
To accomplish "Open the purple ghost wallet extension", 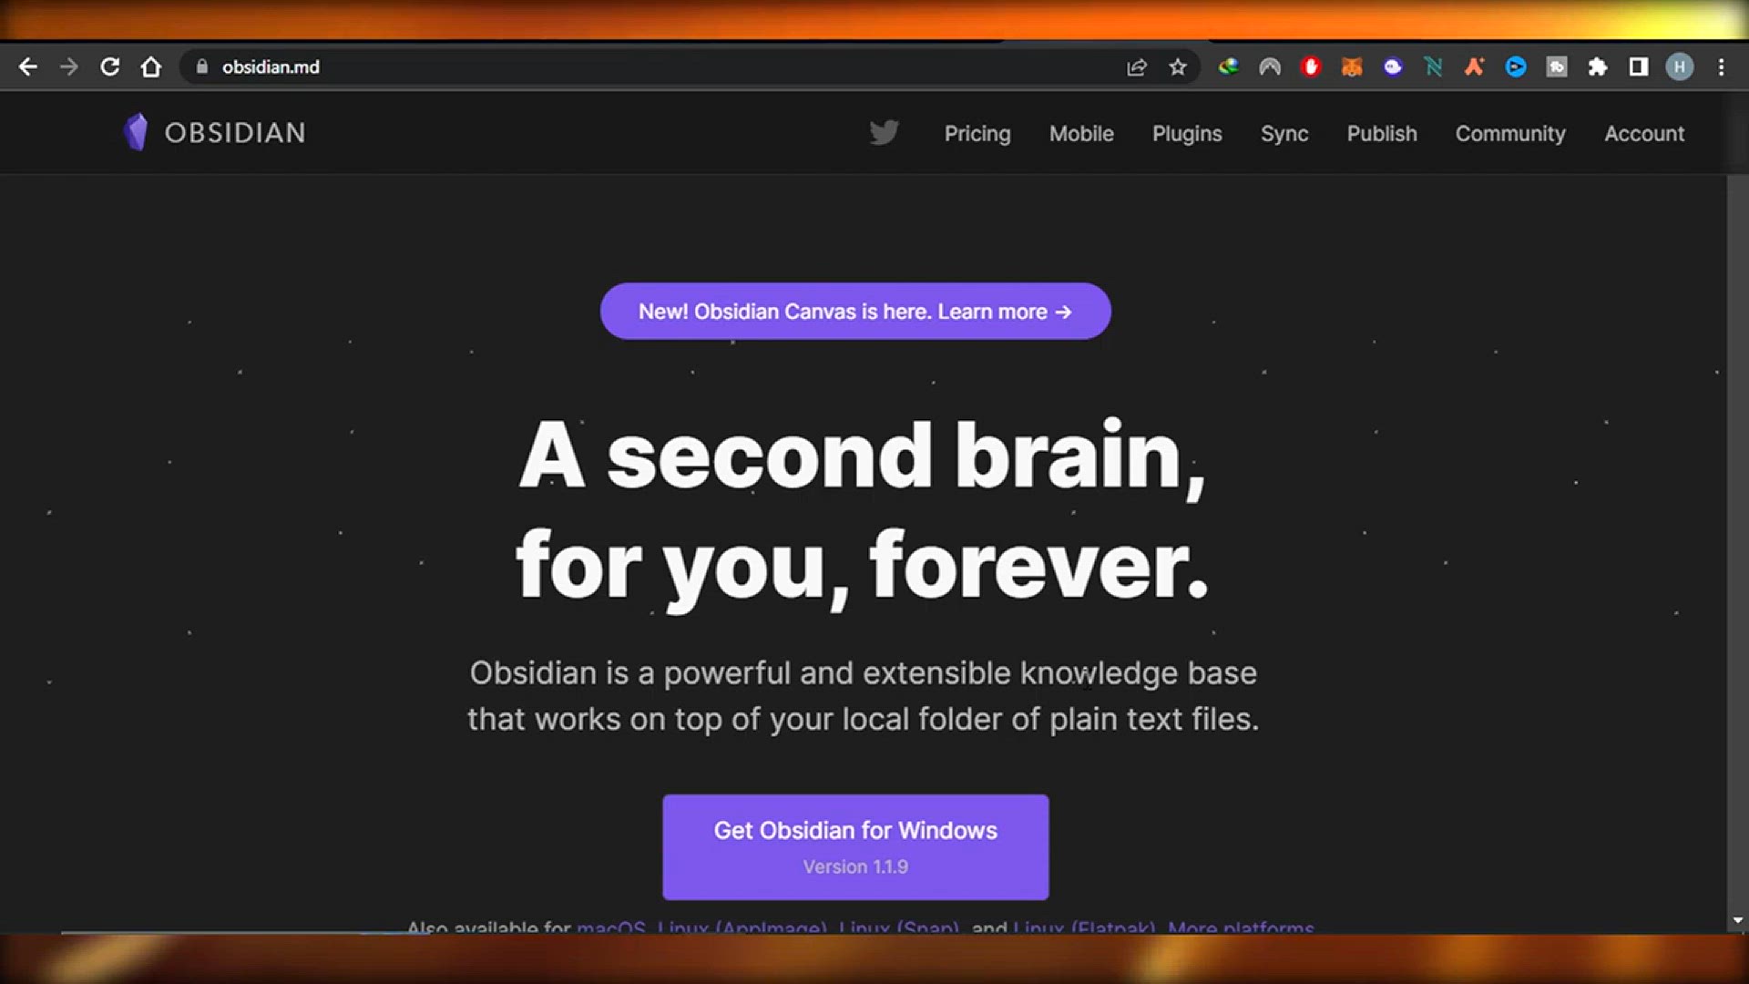I will pyautogui.click(x=1393, y=67).
